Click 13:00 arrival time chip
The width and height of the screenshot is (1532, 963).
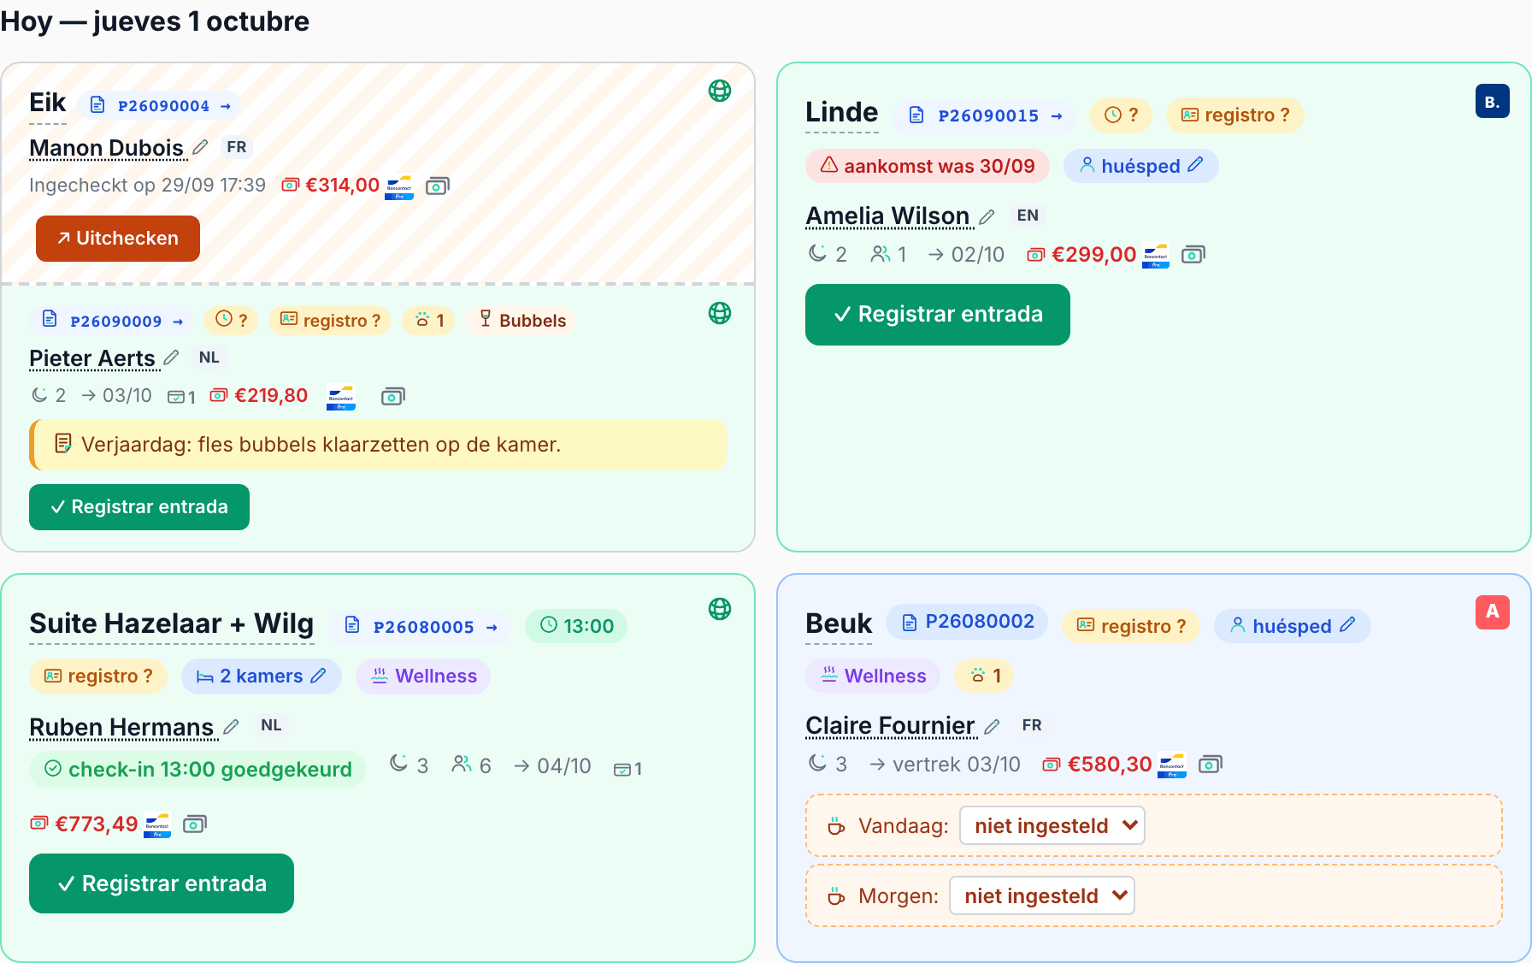[x=576, y=626]
